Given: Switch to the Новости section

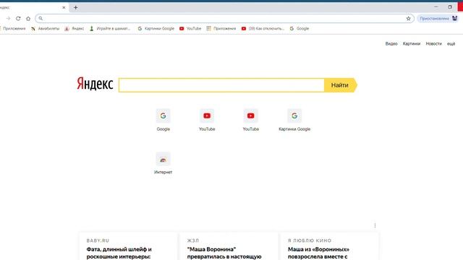Looking at the screenshot, I should (x=433, y=43).
